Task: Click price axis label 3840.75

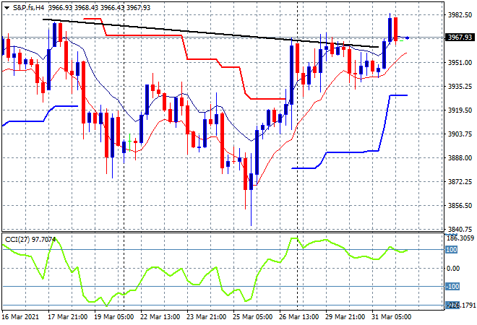Action: point(460,229)
